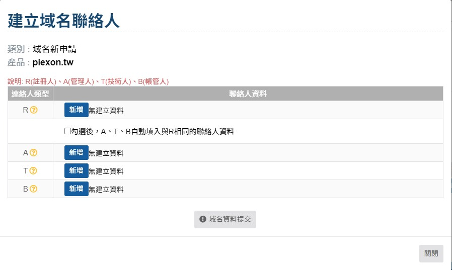This screenshot has height=270, width=452.
Task: Click the 連絡人類型 column header
Action: tap(30, 94)
